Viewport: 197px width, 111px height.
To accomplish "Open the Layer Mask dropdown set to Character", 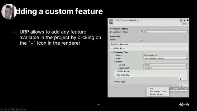I will coord(166,68).
